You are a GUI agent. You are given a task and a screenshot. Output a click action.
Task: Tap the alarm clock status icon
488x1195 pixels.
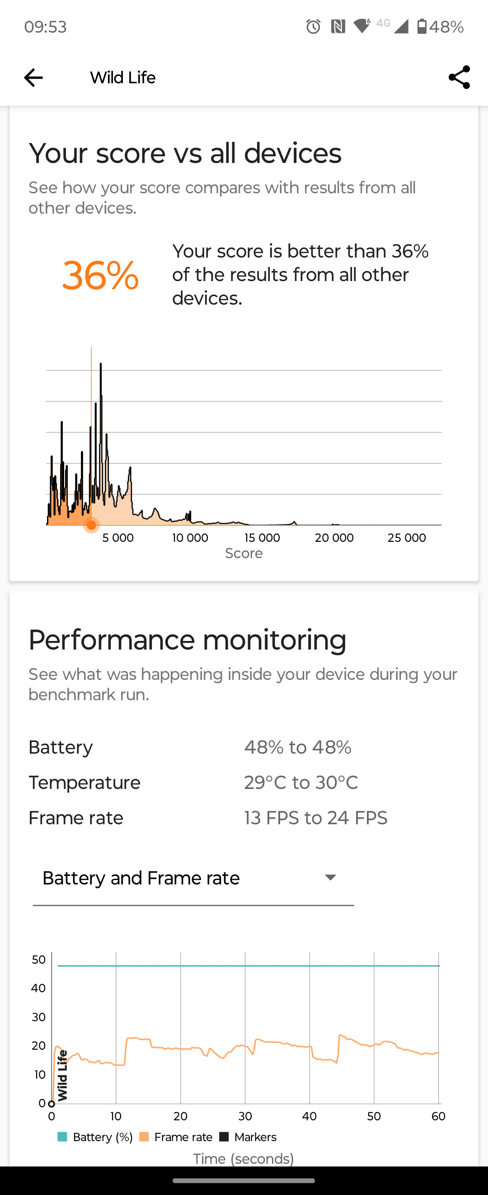pos(314,26)
